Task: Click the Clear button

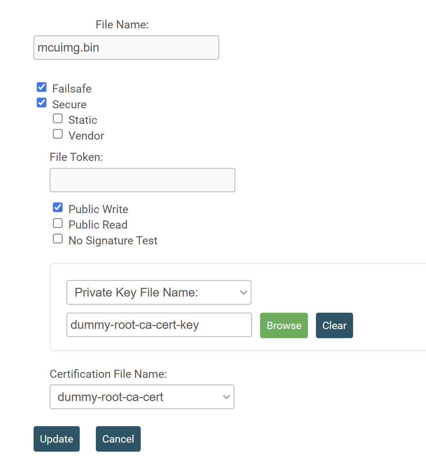Action: click(334, 326)
